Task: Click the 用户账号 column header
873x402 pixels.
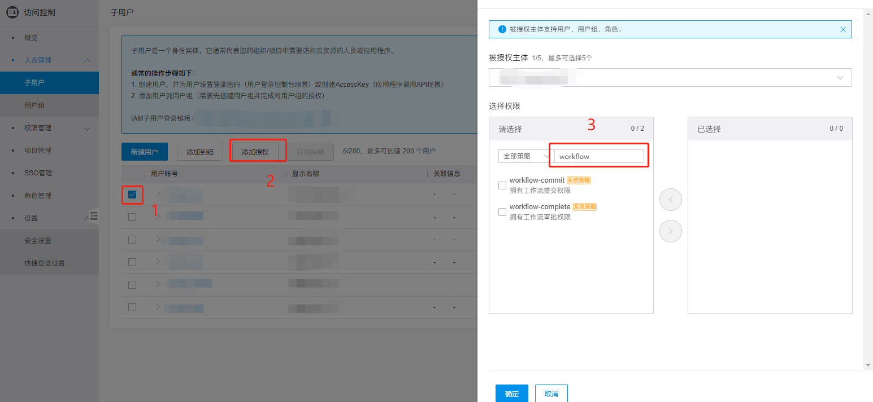Action: 164,174
